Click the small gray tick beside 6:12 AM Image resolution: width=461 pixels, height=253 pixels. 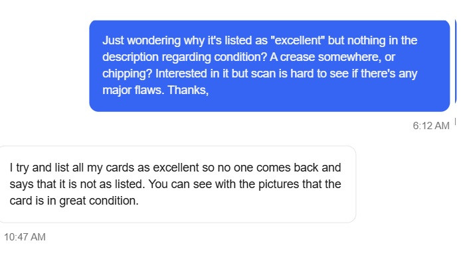click(x=455, y=121)
